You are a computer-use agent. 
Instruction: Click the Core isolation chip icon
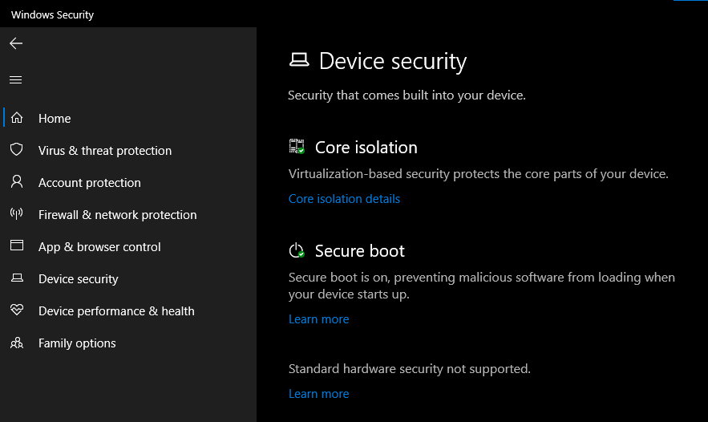point(297,147)
